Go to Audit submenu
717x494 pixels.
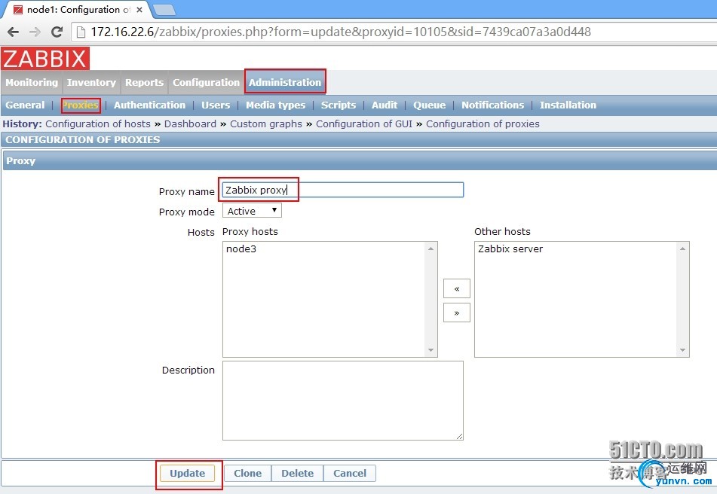[x=385, y=105]
